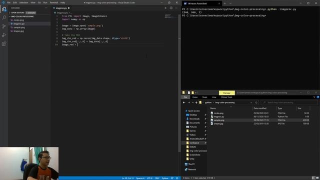
Task: Run the Python file from editor title bar
Action: pos(165,8)
